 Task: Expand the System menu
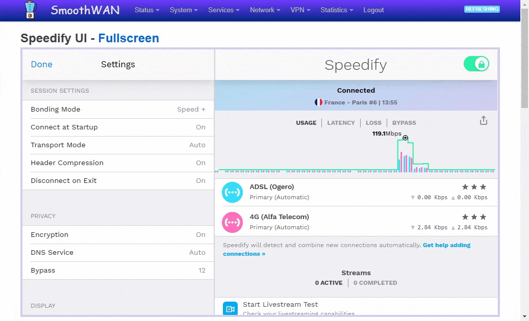[184, 10]
